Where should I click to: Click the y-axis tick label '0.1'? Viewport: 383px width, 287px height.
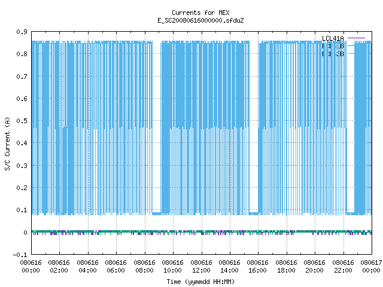[x=22, y=210]
